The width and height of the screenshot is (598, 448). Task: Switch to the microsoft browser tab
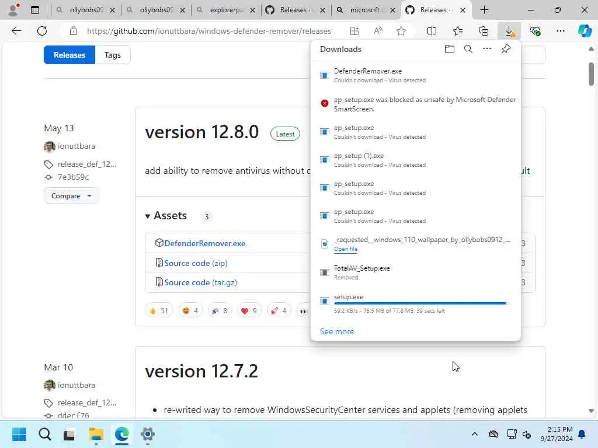(x=366, y=10)
